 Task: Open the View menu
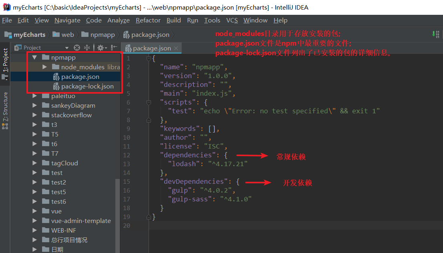pos(42,20)
